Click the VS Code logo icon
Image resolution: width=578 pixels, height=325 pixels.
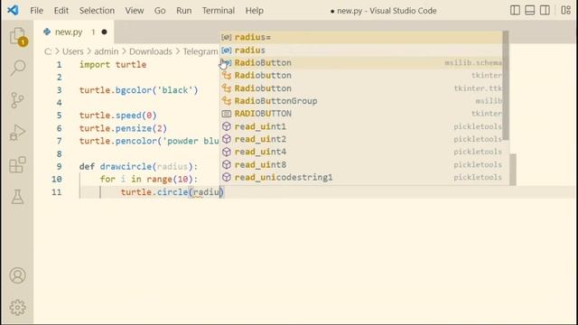click(13, 10)
